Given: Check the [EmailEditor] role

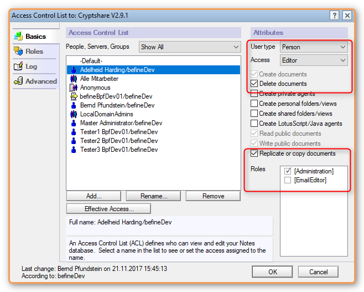Looking at the screenshot, I should click(288, 180).
